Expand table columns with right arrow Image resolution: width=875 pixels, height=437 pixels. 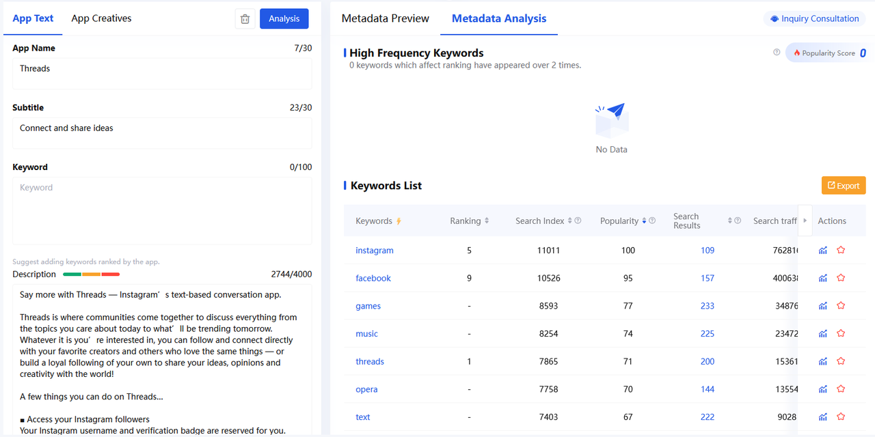point(805,221)
